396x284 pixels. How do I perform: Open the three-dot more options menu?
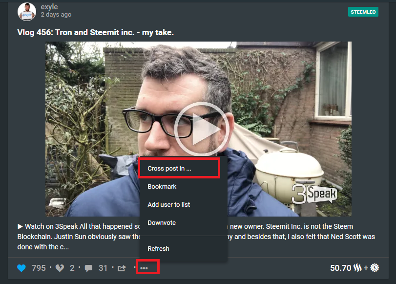144,268
